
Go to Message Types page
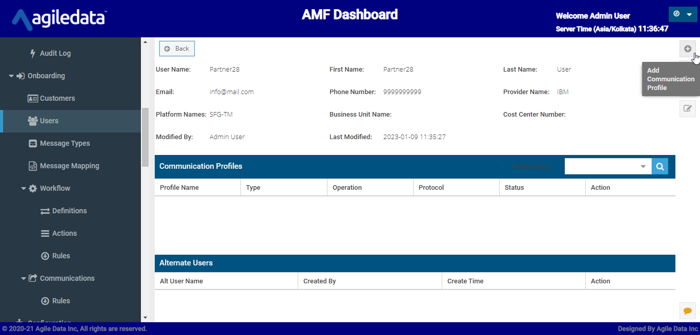click(65, 143)
